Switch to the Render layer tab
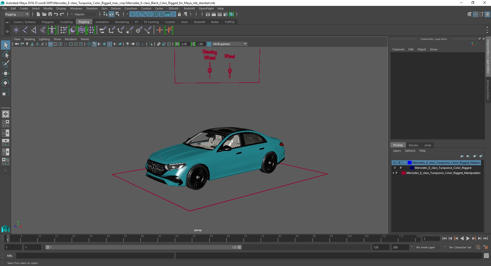 (x=414, y=145)
